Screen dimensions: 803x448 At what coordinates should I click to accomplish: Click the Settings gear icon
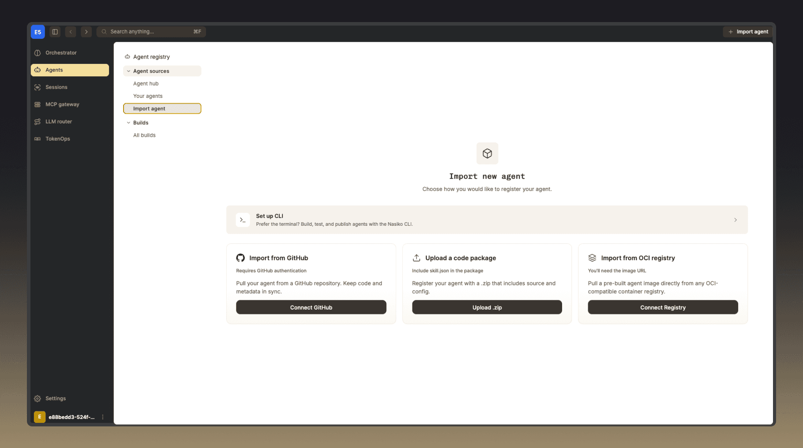coord(38,399)
